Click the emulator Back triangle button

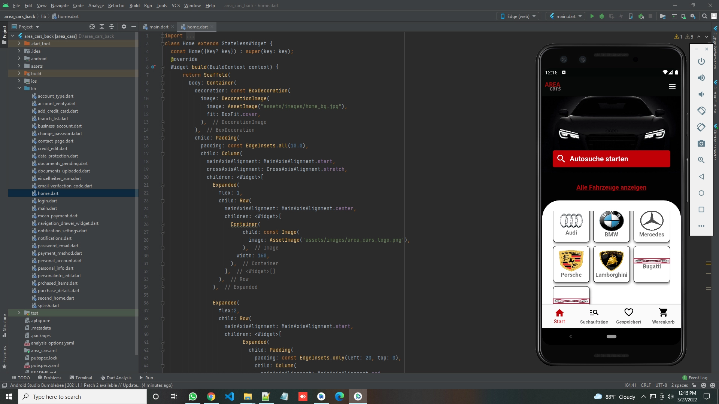tap(701, 177)
